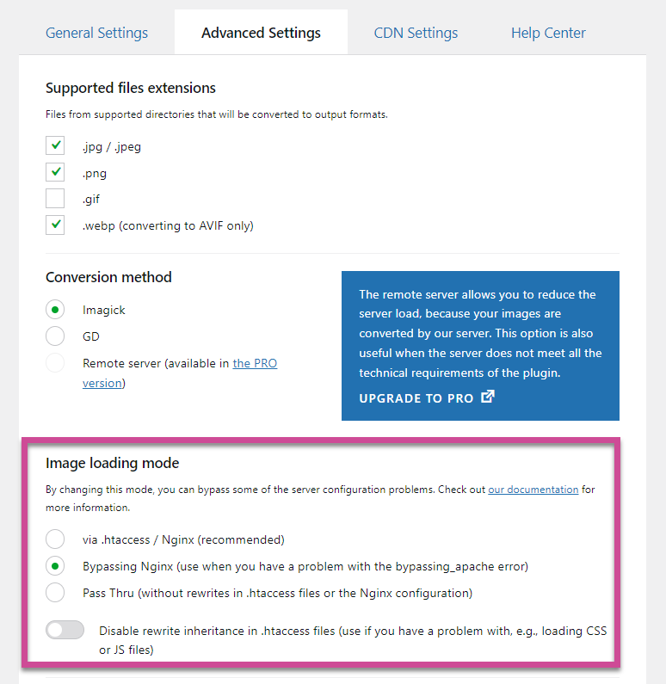Toggle Disable rewrite inheritance in .htaccess switch

pos(65,630)
